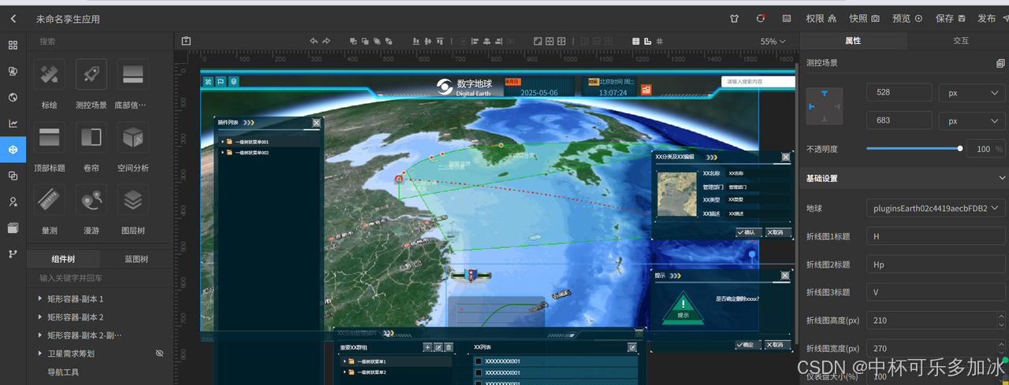
Task: Undo the last canvas action
Action: coord(313,41)
